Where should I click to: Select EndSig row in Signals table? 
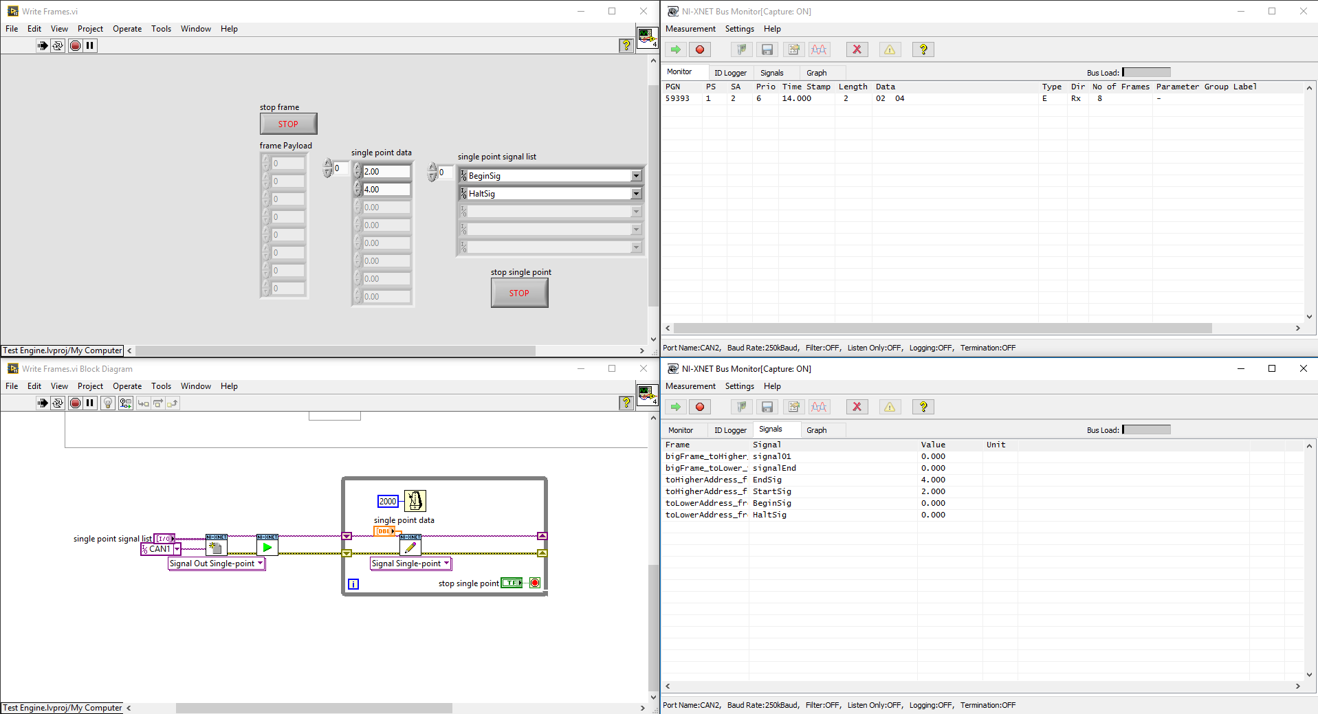pyautogui.click(x=983, y=480)
